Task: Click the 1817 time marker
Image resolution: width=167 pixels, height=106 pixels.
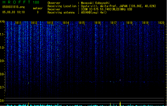Action: point(113,23)
